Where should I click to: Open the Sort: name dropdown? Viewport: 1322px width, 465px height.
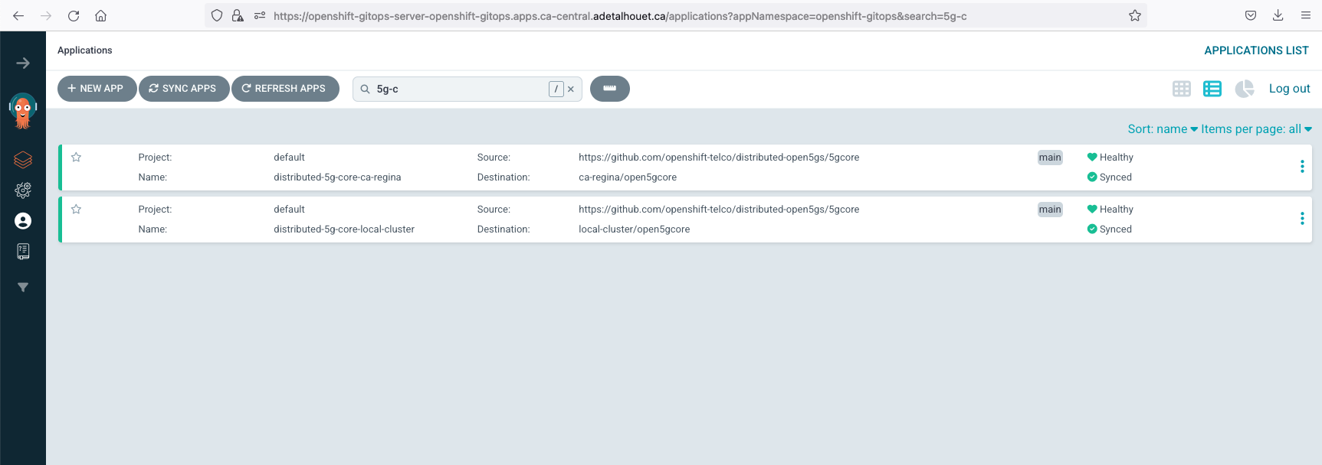coord(1163,129)
